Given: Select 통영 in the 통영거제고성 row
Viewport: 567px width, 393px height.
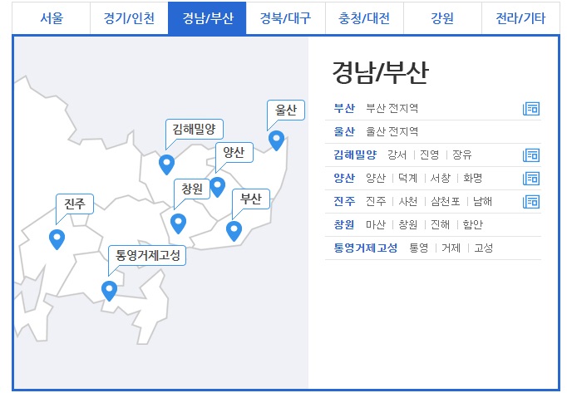Looking at the screenshot, I should [419, 248].
